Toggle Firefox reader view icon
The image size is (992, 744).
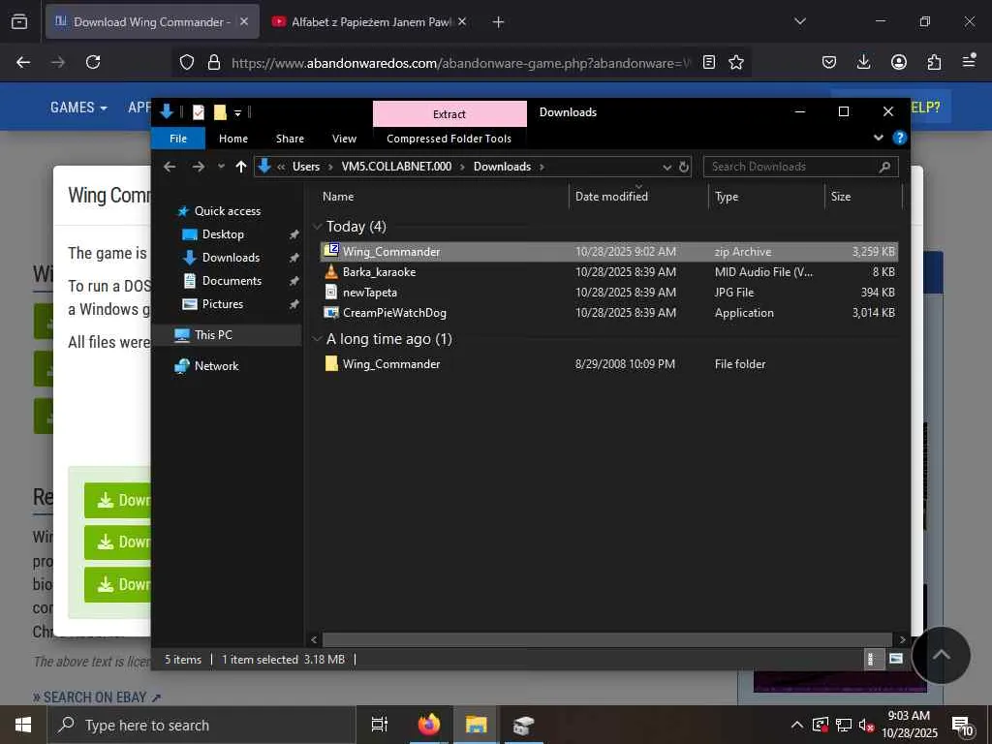click(x=709, y=62)
